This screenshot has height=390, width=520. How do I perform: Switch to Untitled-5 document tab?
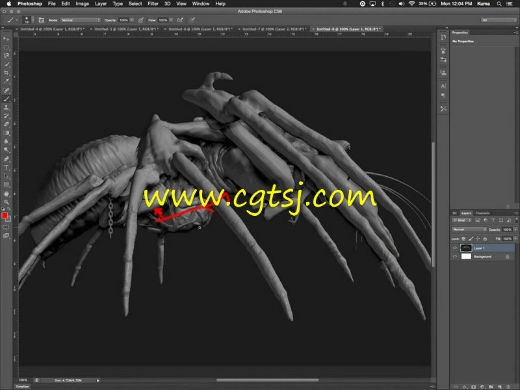124,29
